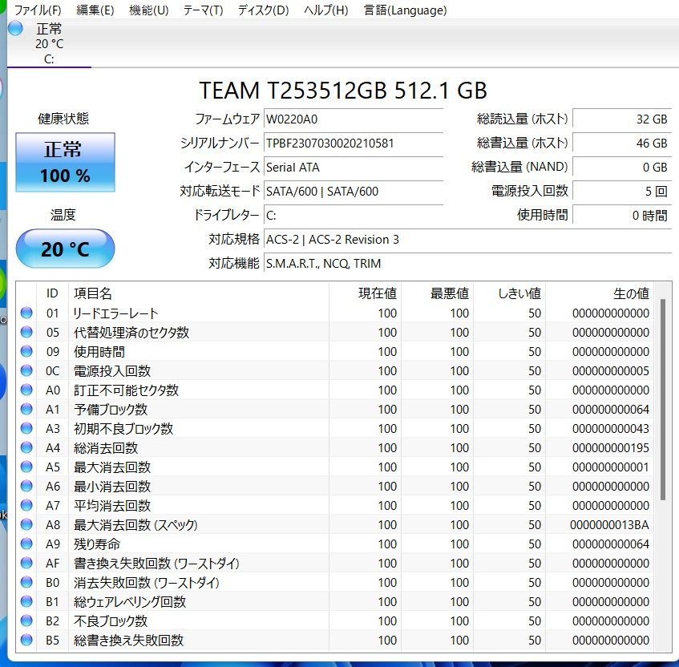Click the drive letter field C:

pos(354,216)
